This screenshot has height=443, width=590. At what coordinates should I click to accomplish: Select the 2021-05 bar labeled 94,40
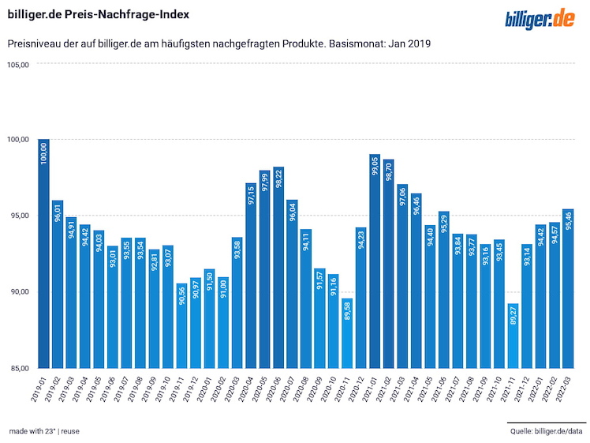431,296
